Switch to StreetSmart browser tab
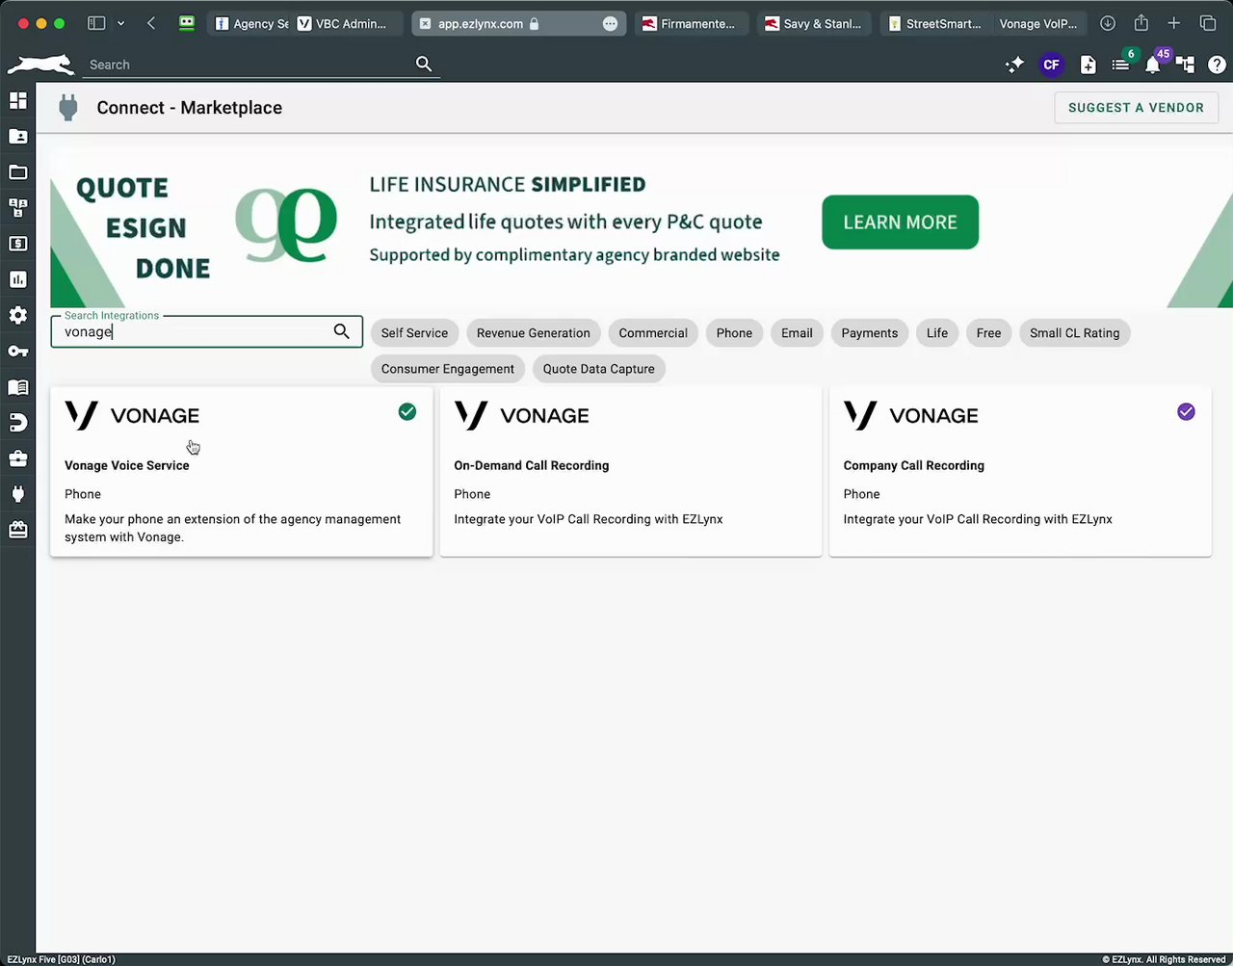Image resolution: width=1233 pixels, height=966 pixels. pos(935,23)
